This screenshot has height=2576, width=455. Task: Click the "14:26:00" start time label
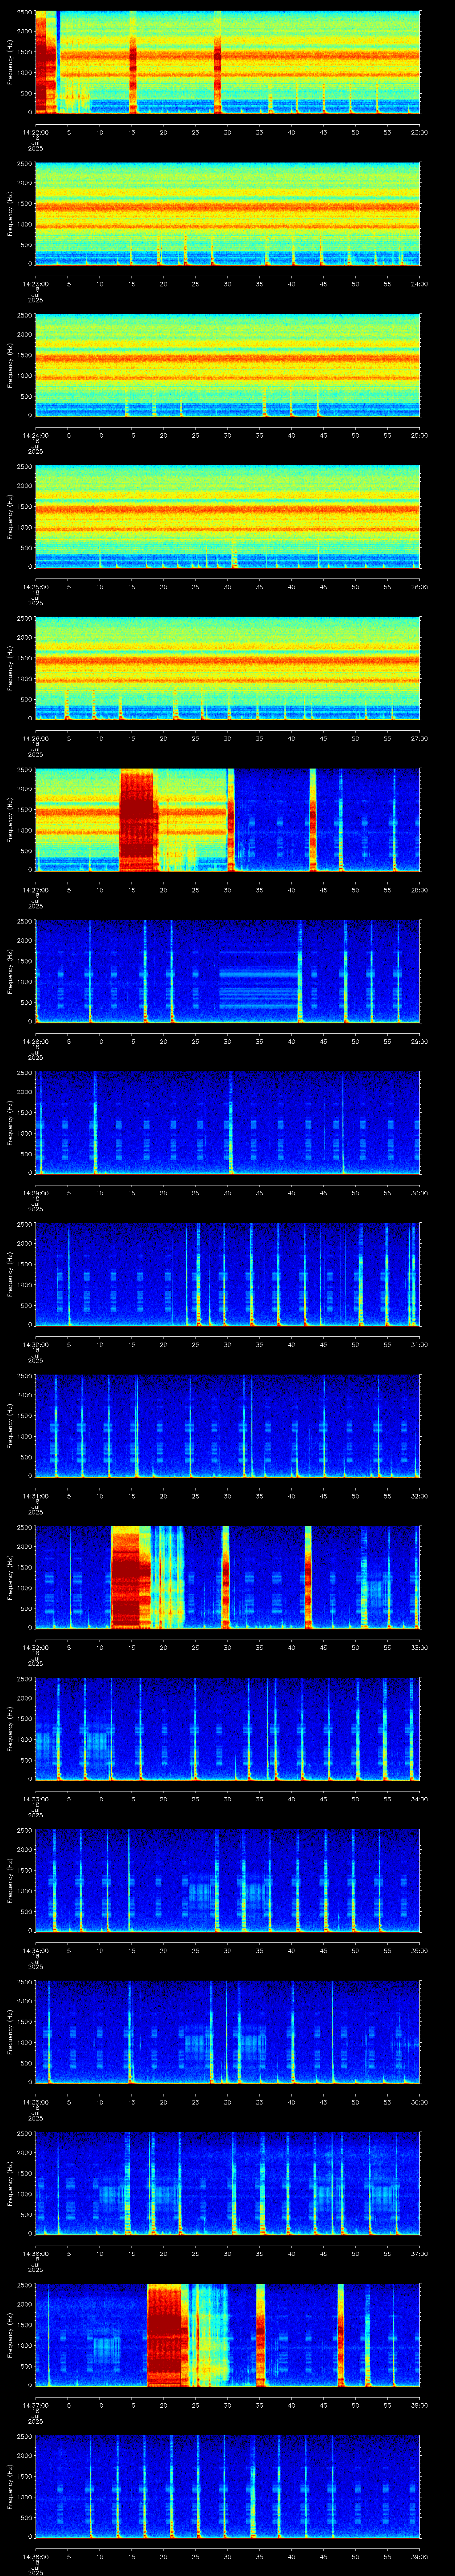point(35,738)
